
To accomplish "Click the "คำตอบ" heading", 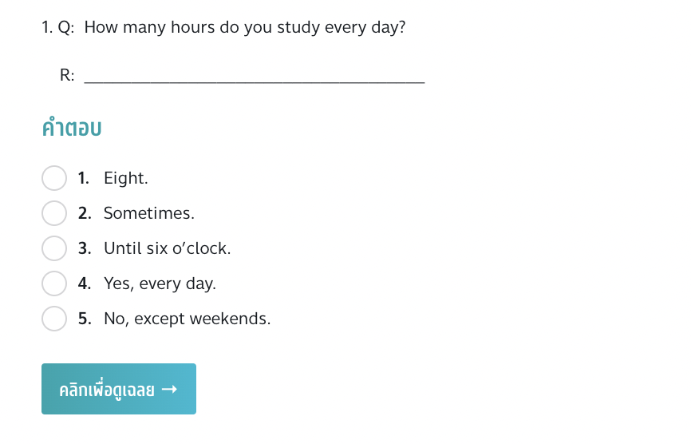I will 72,129.
